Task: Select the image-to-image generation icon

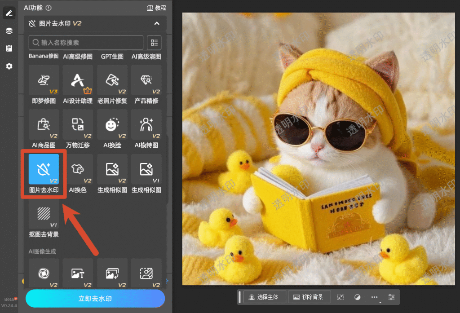Action: point(112,273)
